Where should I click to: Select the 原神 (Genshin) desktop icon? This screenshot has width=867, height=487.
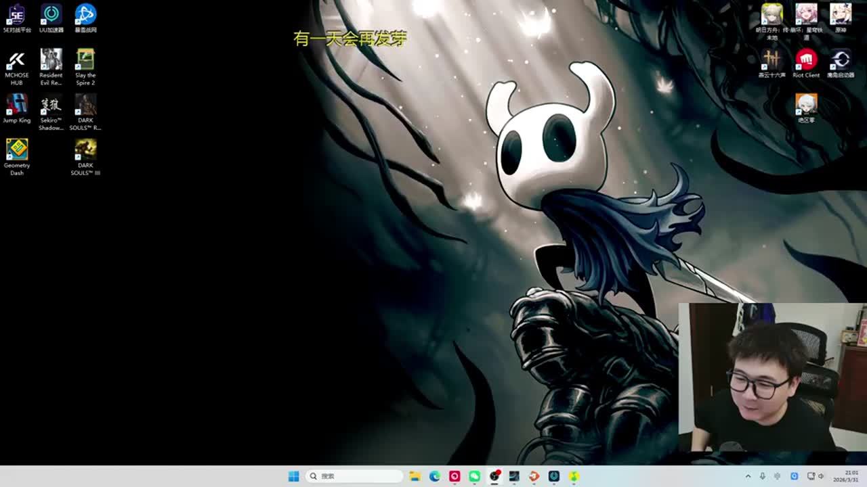click(x=841, y=15)
